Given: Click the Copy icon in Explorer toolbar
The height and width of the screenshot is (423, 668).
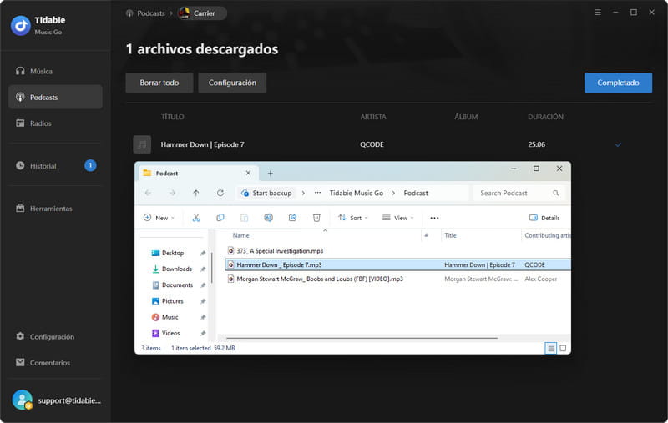Looking at the screenshot, I should 220,218.
